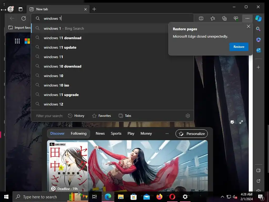Filter search by Favorites

102,116
